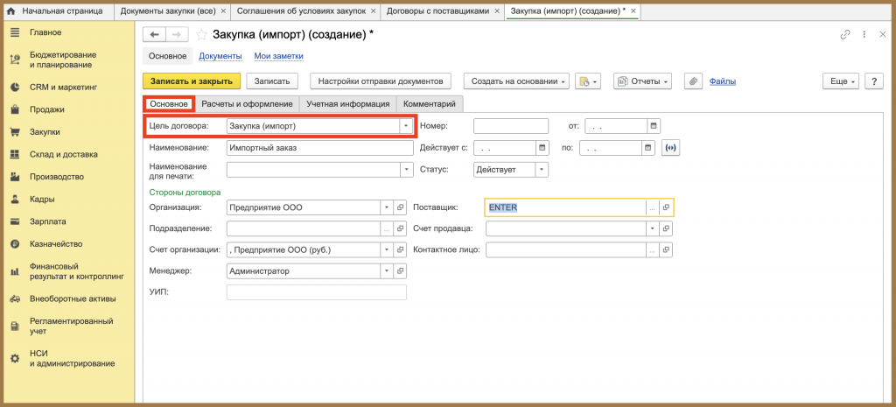Click the paperclip attach files icon

(x=693, y=81)
